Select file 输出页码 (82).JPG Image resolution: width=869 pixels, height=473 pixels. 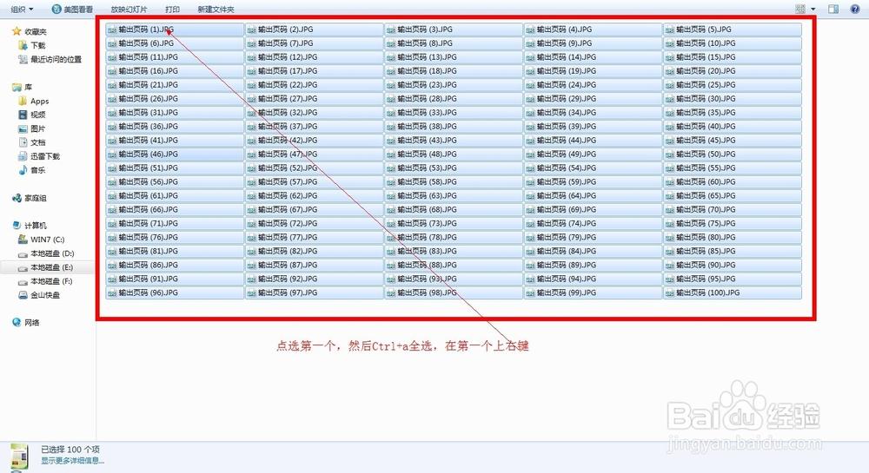tap(315, 251)
